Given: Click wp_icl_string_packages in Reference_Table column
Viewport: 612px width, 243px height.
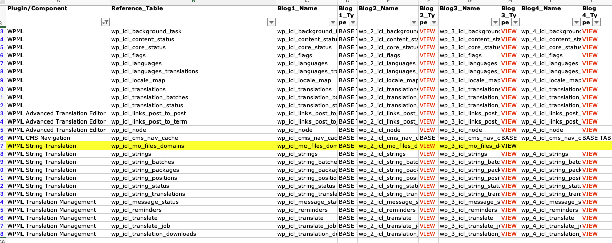Looking at the screenshot, I should [x=145, y=170].
